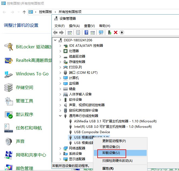The height and width of the screenshot is (171, 179).
Task: Select the DEEP-1803241206 computer node
Action: [78, 40]
